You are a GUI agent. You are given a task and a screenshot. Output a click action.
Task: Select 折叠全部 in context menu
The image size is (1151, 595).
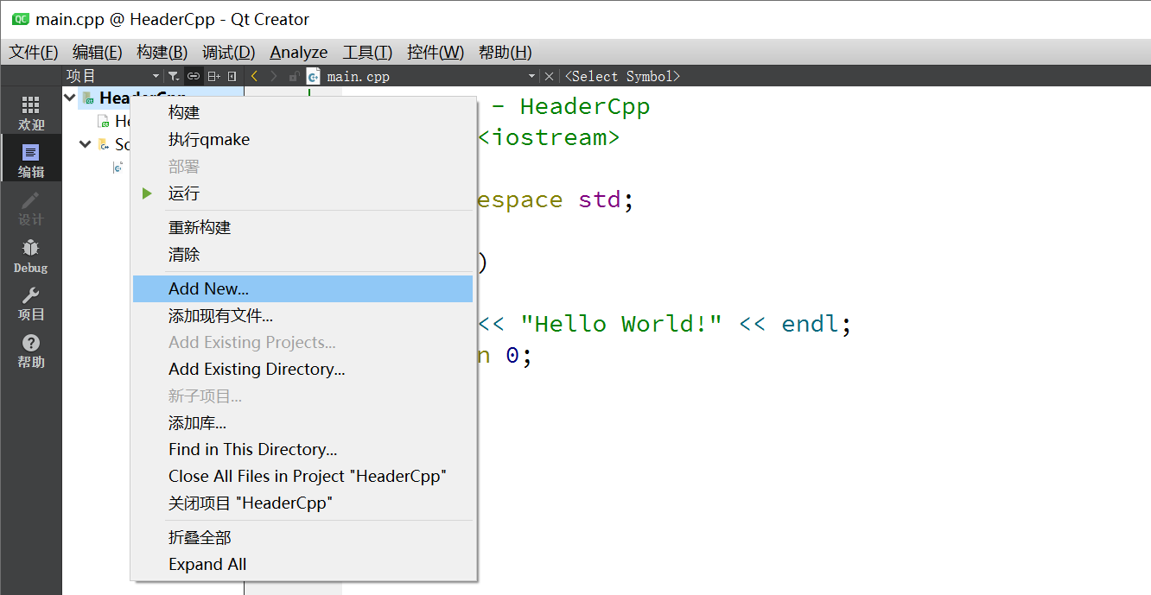coord(302,537)
